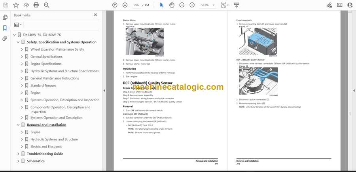Select Electric and Electronic bookmark
Viewport: 356px width, 172px height.
click(x=46, y=147)
